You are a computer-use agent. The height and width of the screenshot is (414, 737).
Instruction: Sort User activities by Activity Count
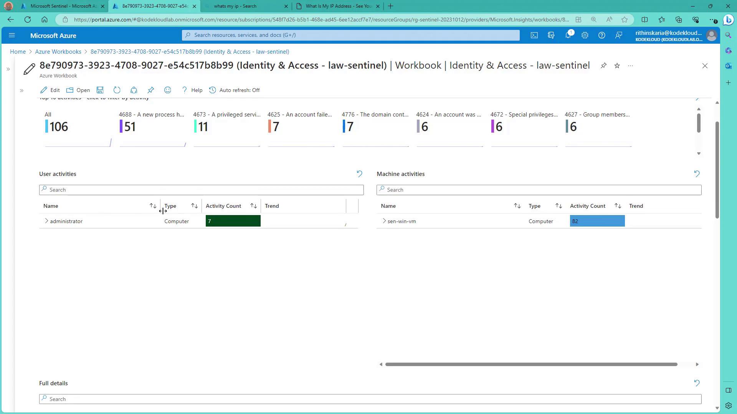253,206
